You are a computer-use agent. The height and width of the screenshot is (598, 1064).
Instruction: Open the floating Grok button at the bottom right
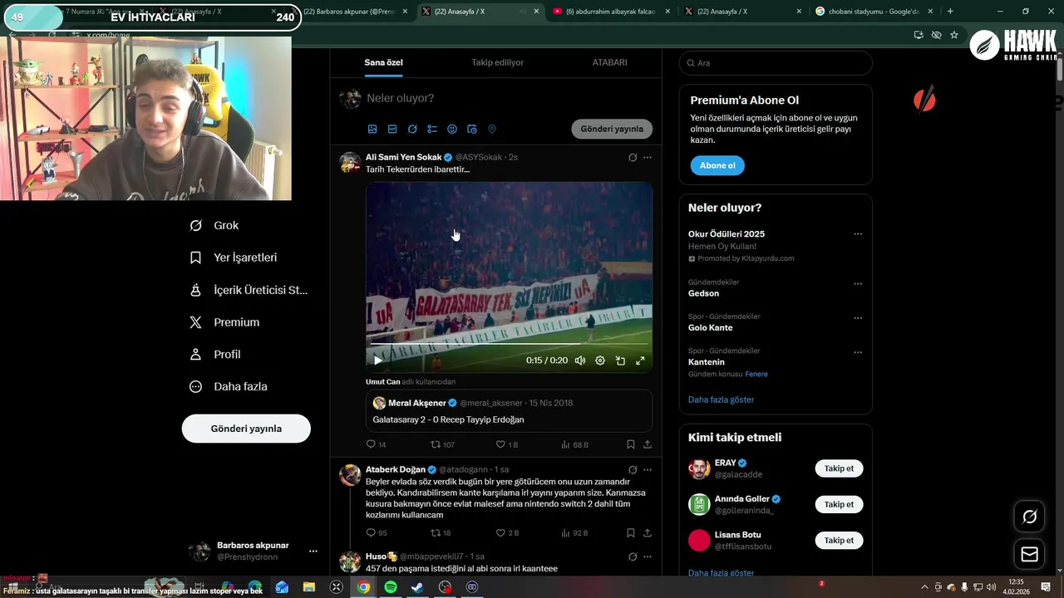coord(1029,517)
